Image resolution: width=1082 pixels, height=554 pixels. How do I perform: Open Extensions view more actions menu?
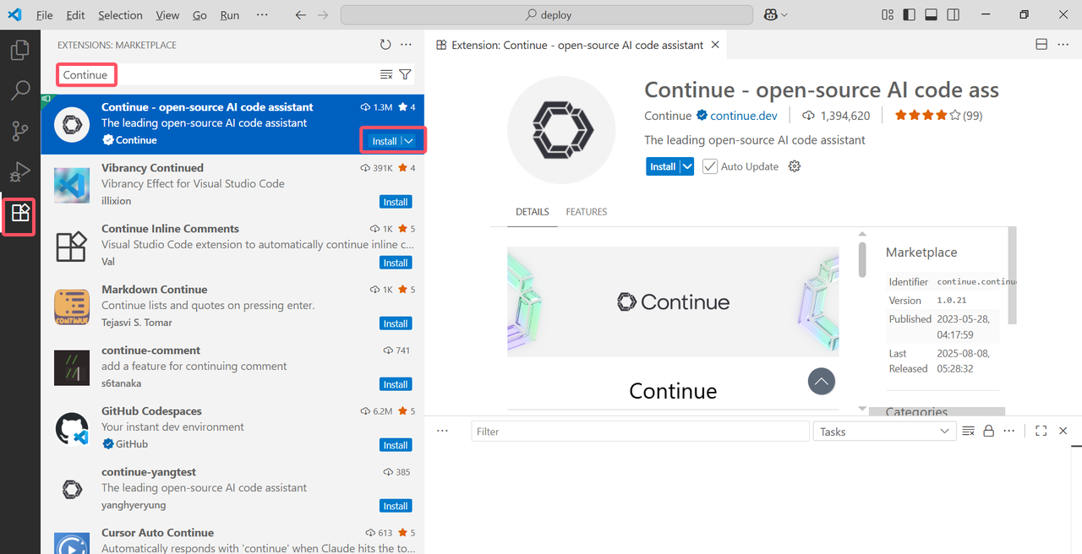407,45
